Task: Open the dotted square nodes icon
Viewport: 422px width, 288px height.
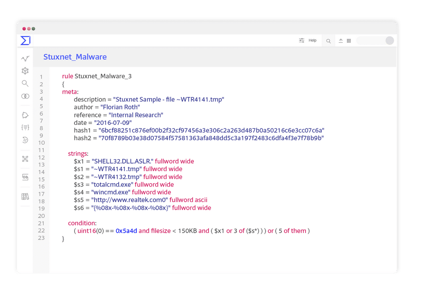Action: [x=25, y=159]
